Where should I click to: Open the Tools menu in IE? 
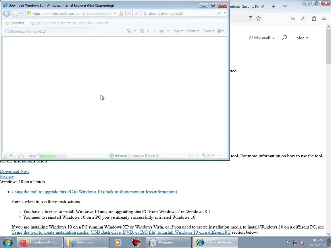point(209,31)
